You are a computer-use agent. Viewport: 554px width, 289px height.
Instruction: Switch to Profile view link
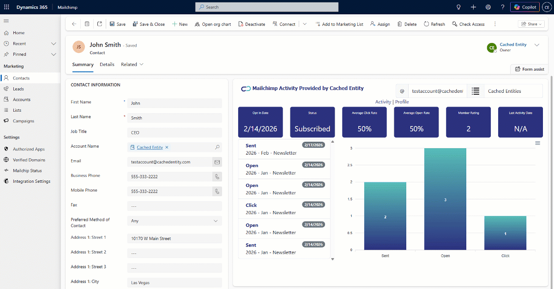[402, 102]
